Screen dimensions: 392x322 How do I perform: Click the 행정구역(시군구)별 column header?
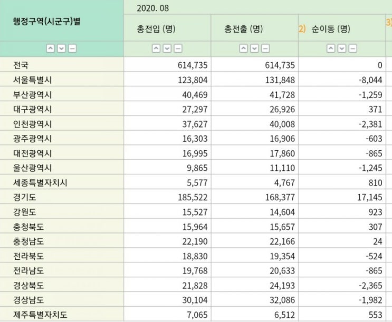[46, 22]
